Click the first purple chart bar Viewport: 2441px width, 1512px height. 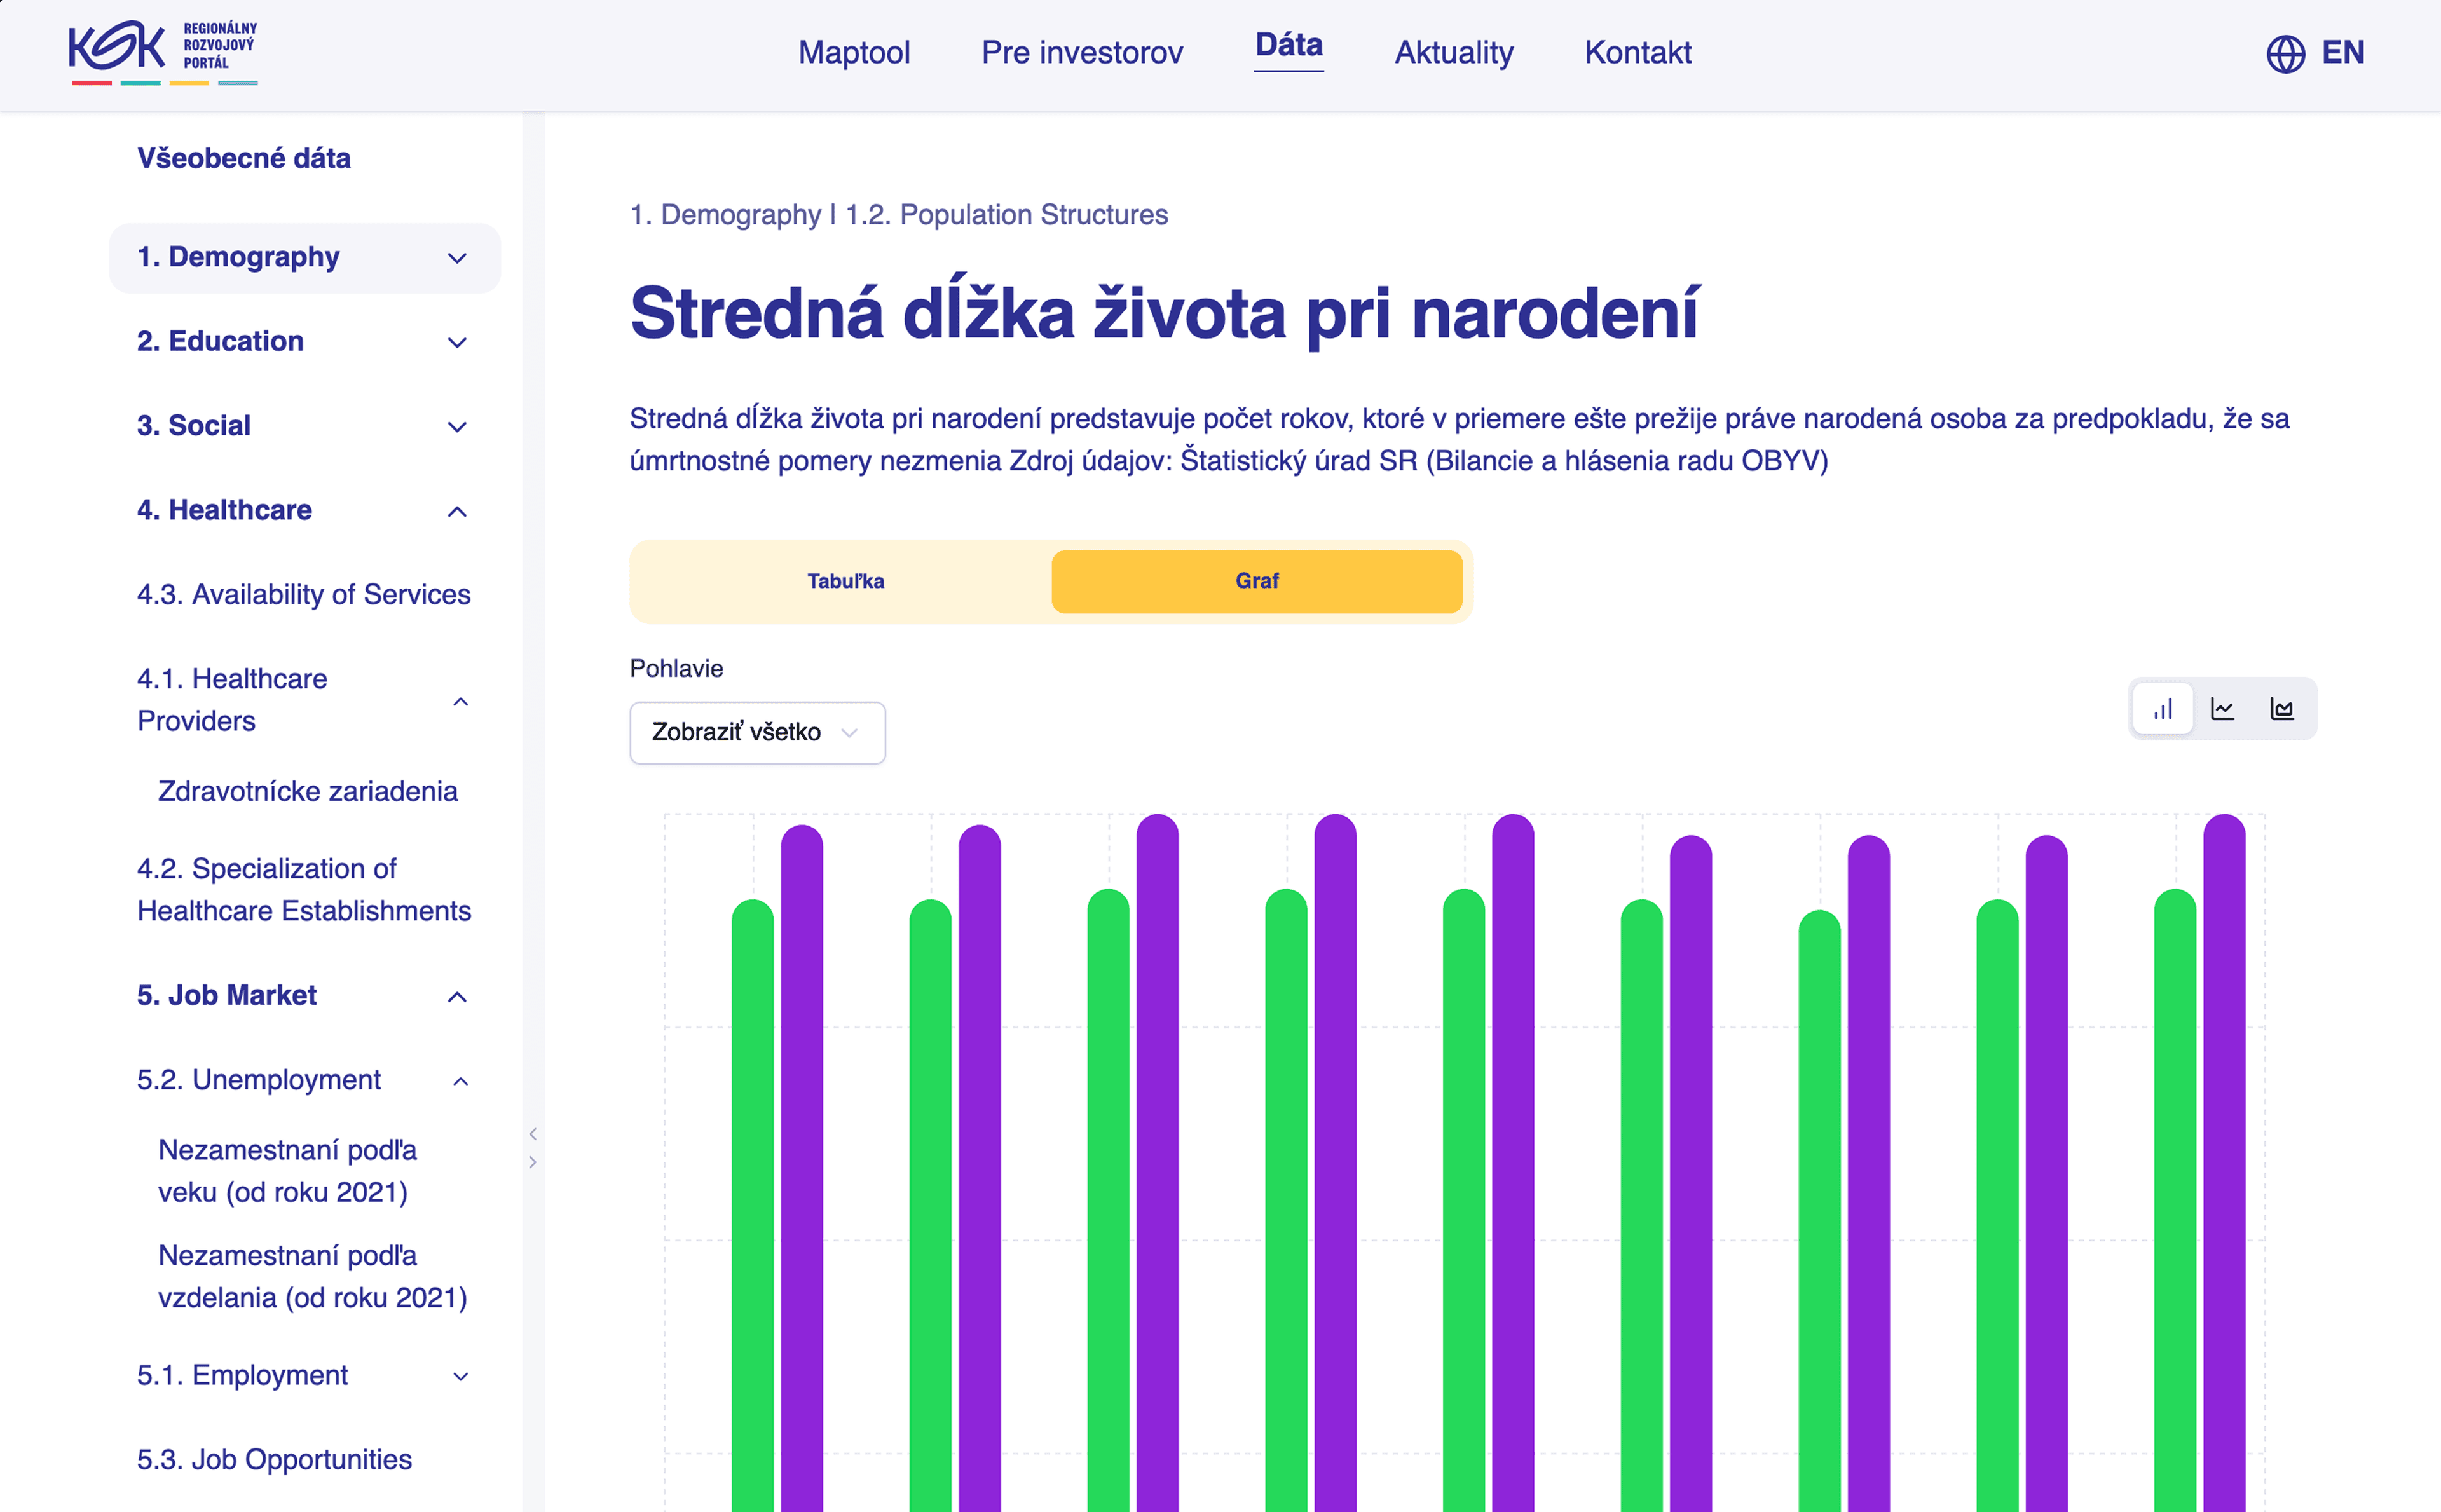(x=801, y=1150)
